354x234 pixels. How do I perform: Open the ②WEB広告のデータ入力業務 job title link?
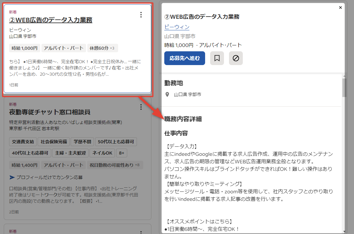click(x=46, y=20)
